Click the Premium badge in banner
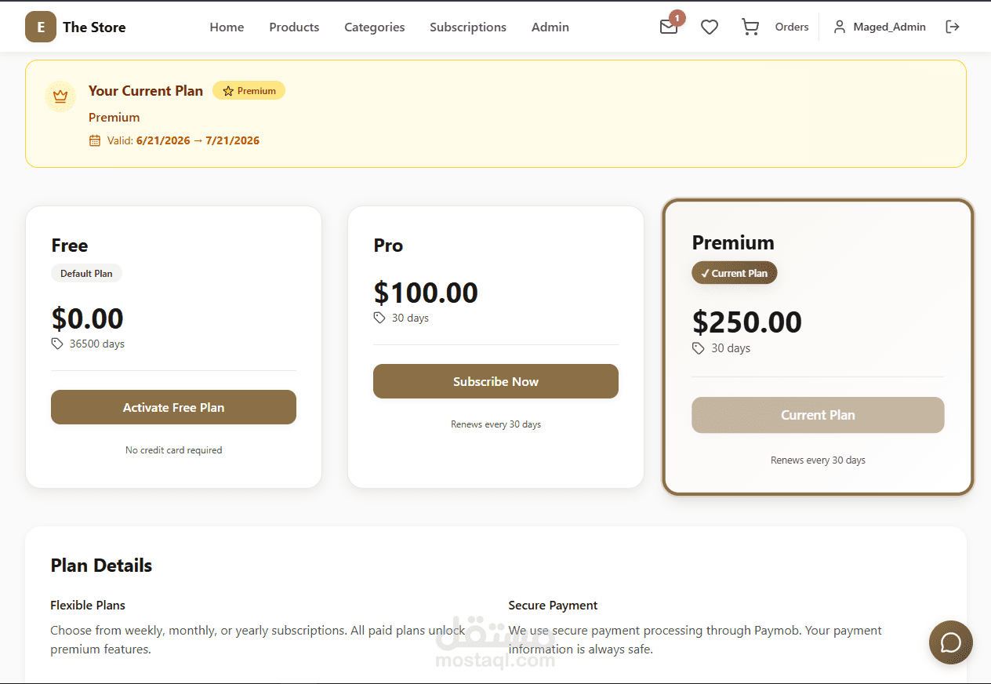Image resolution: width=991 pixels, height=684 pixels. 249,91
